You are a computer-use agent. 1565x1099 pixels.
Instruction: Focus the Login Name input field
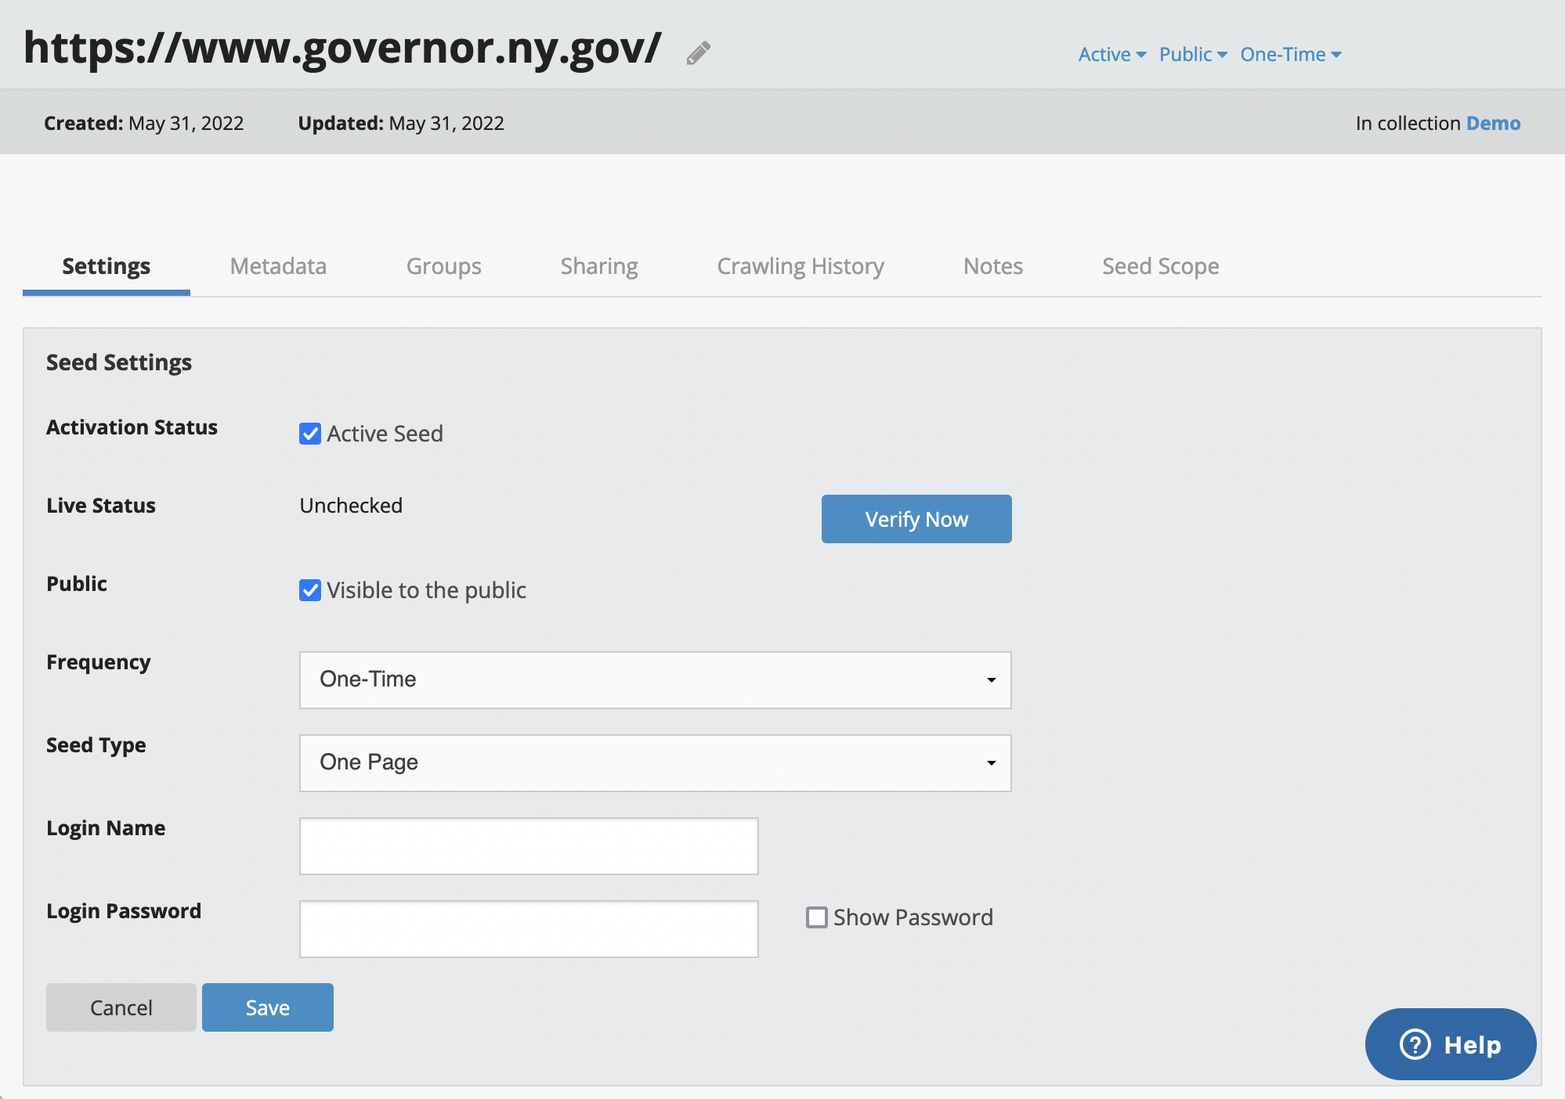click(x=529, y=846)
